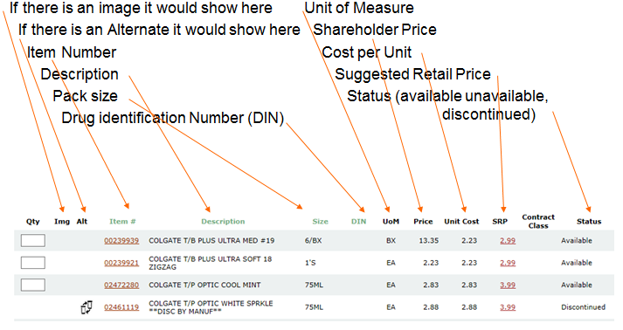Click the 13.35 price cell
This screenshot has height=330, width=623.
[429, 241]
